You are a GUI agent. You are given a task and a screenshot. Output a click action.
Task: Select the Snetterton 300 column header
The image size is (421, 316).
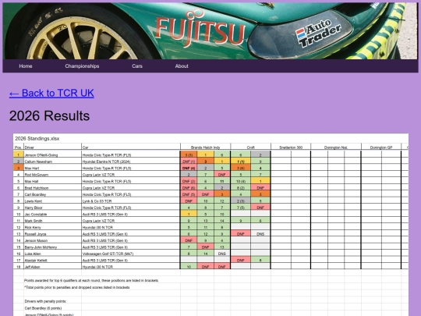pos(291,147)
